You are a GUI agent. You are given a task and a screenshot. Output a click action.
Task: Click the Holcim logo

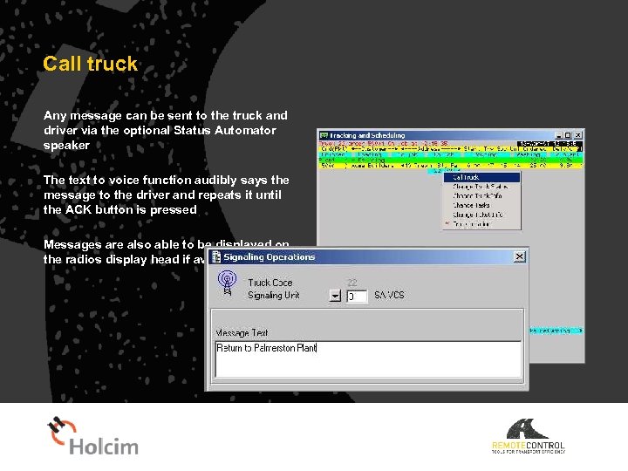[x=92, y=436]
